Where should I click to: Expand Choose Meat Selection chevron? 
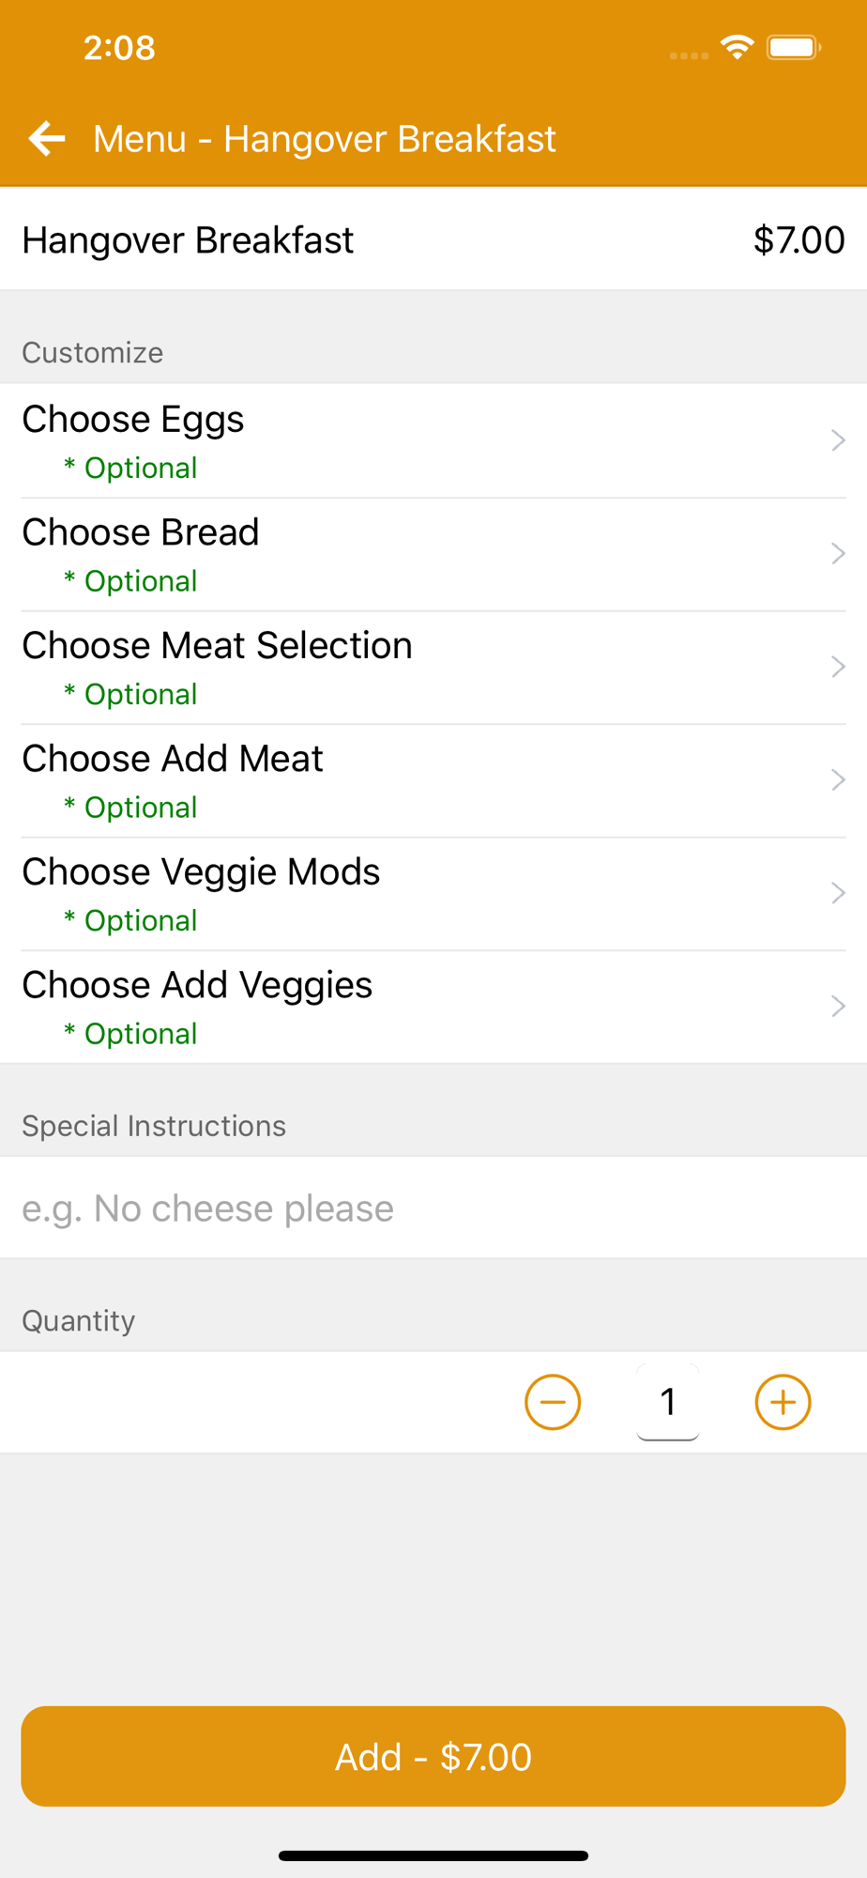tap(838, 667)
